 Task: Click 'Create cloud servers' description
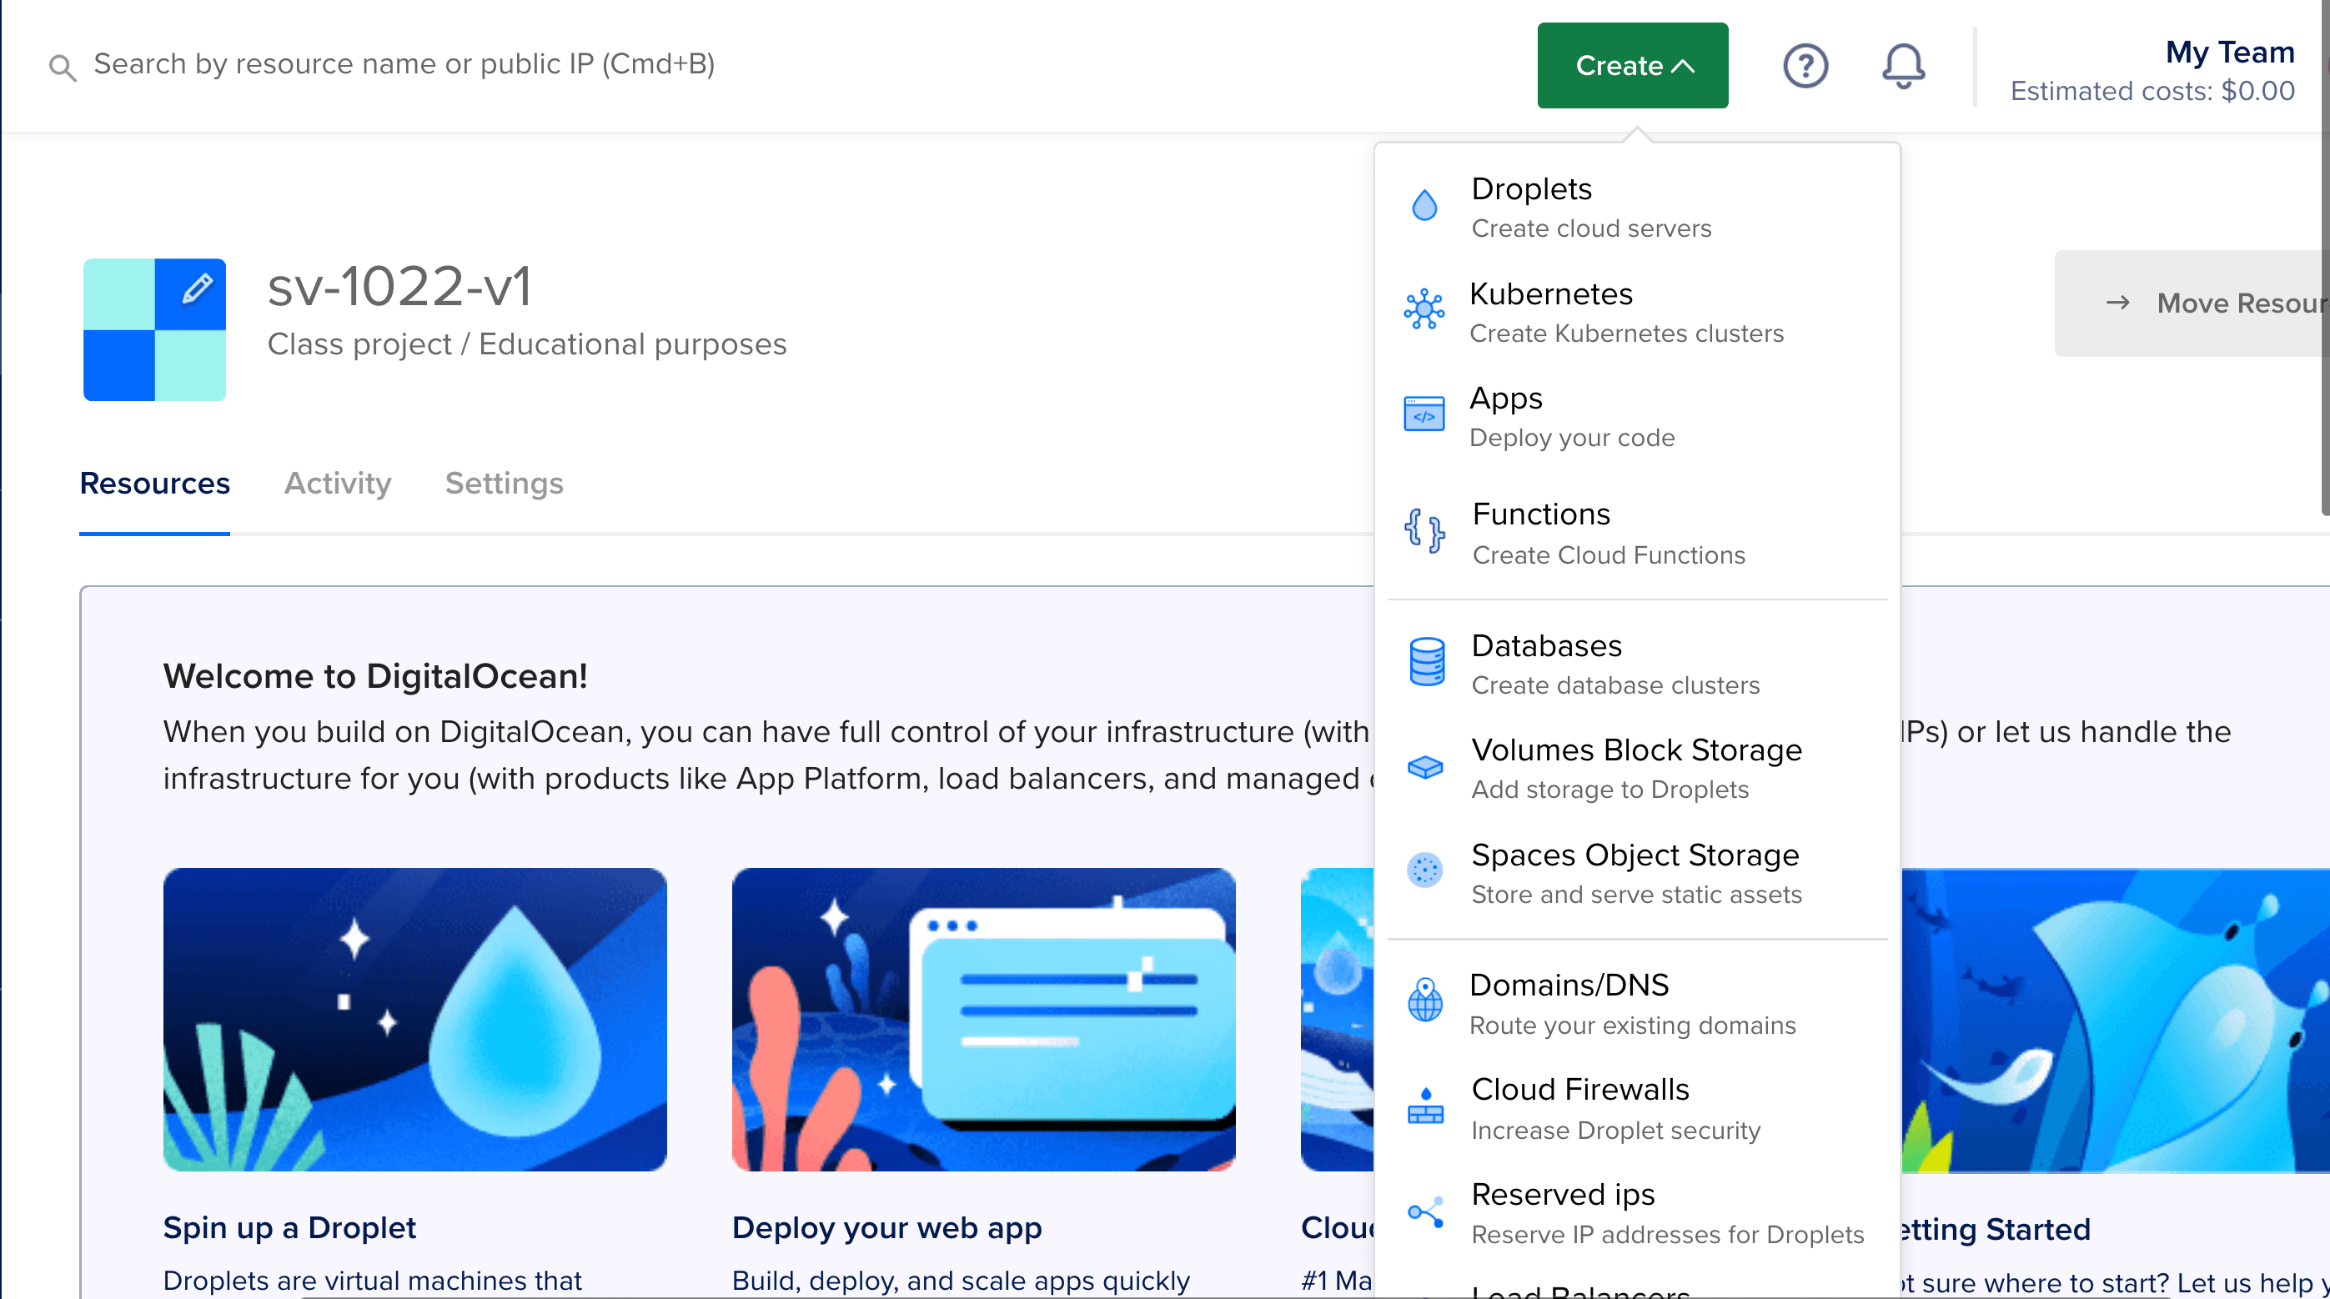1591,228
